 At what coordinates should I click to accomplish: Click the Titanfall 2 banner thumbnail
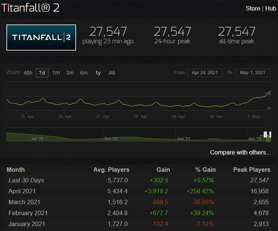point(41,38)
